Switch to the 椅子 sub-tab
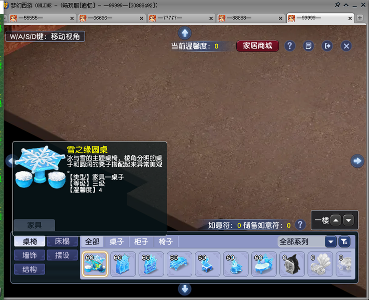Image resolution: width=369 pixels, height=300 pixels. click(x=166, y=241)
